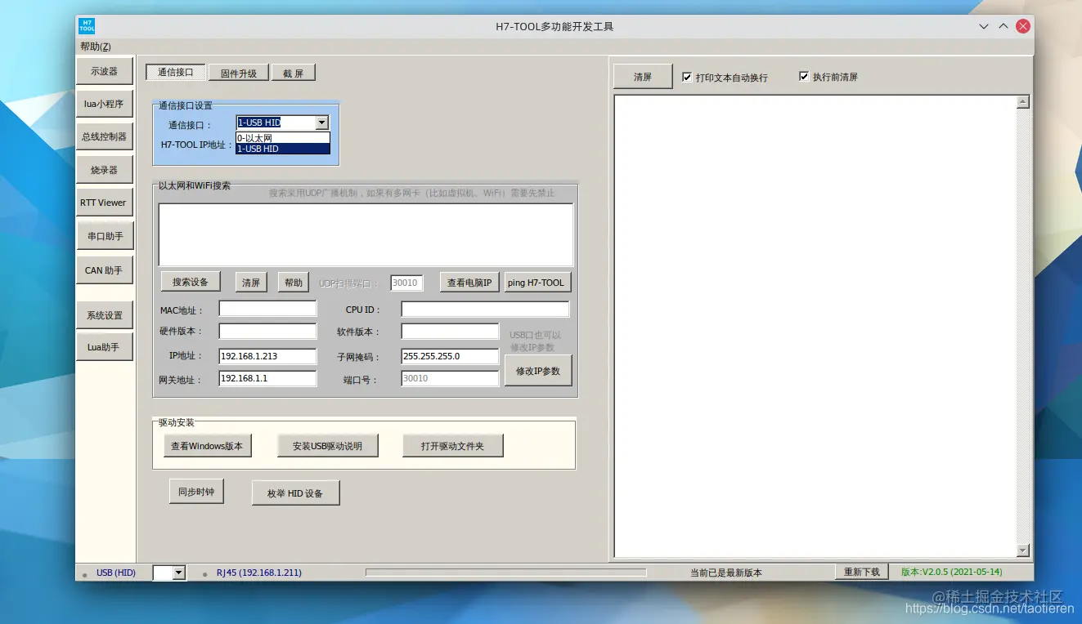Click the RJ45 status indicator dot
Image resolution: width=1082 pixels, height=624 pixels.
(204, 575)
